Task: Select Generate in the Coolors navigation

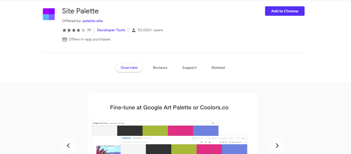Action: (194, 138)
